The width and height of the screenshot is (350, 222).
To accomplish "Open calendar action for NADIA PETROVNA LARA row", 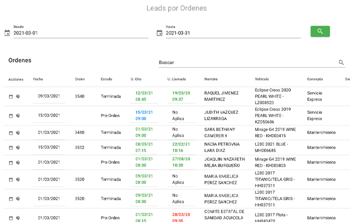I will pos(11,148).
